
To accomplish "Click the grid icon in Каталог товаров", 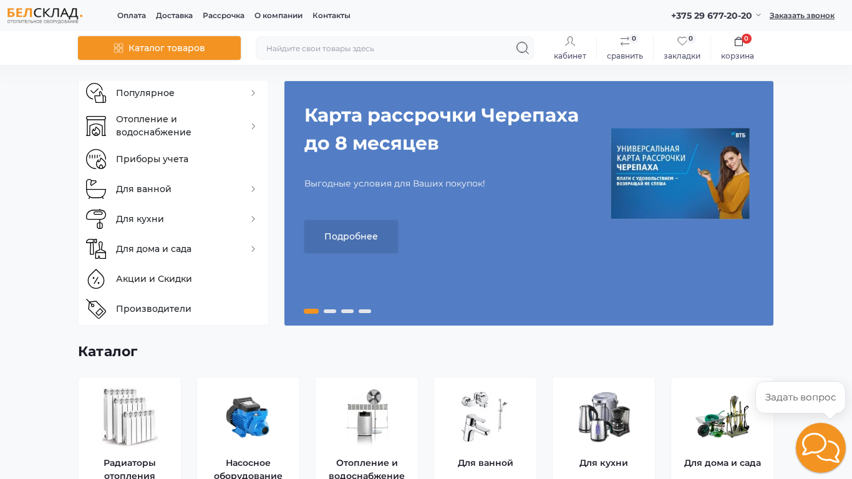I will coord(119,48).
